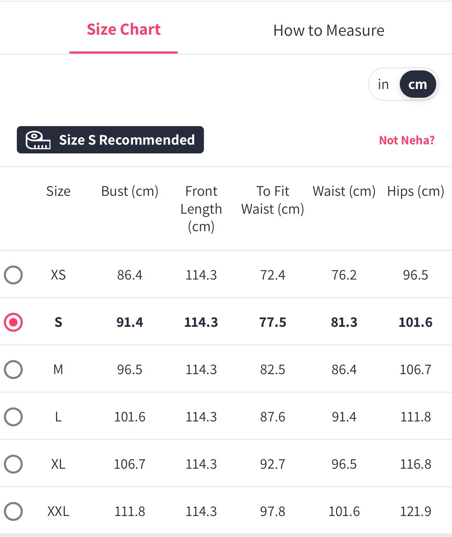Open the How to Measure tab

coord(329,30)
